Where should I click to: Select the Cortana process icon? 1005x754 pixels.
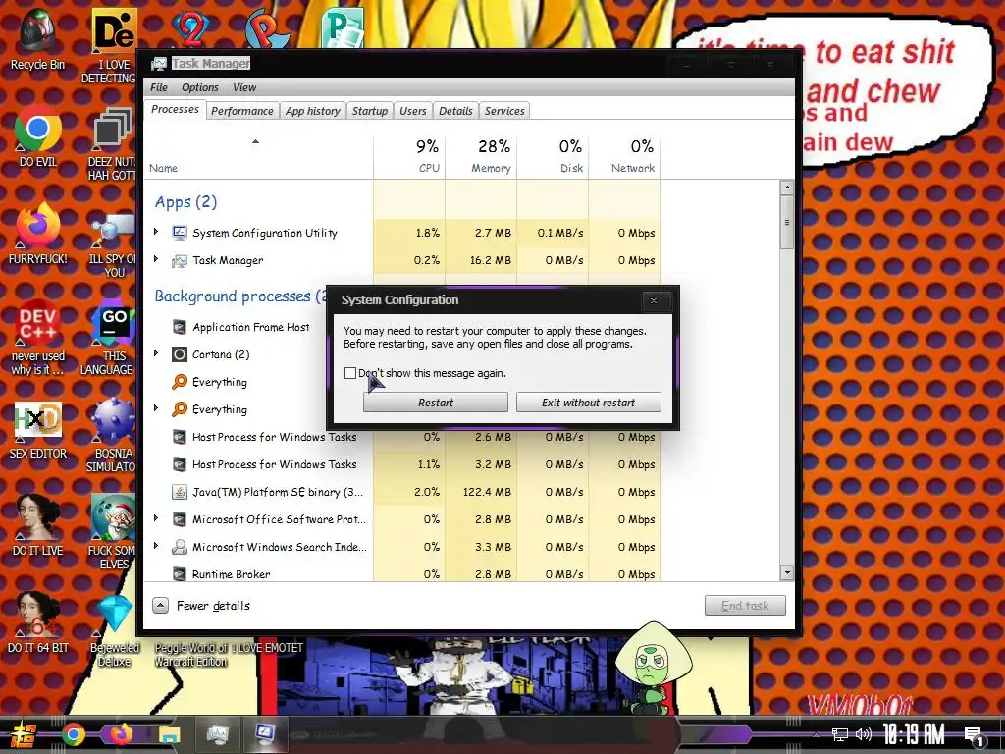point(180,354)
